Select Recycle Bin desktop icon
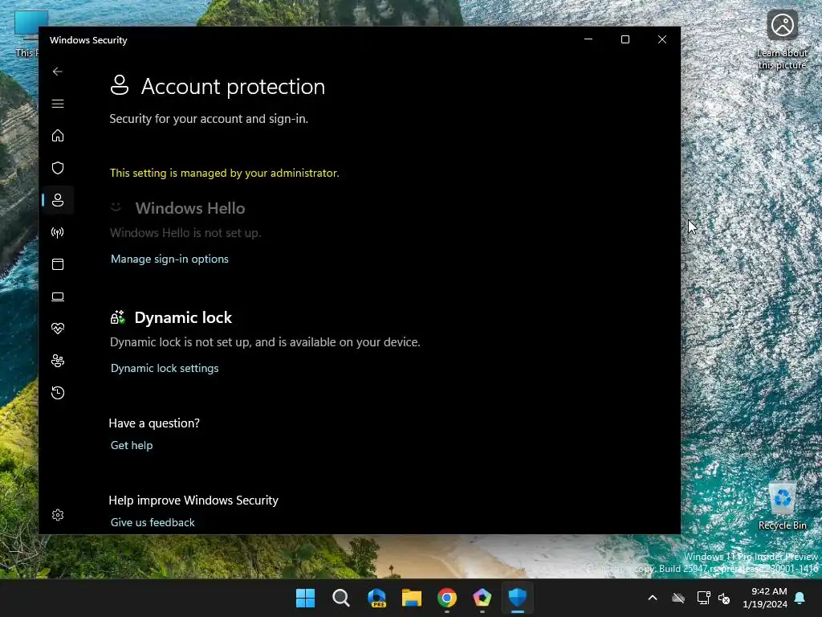This screenshot has height=617, width=822. click(x=782, y=506)
